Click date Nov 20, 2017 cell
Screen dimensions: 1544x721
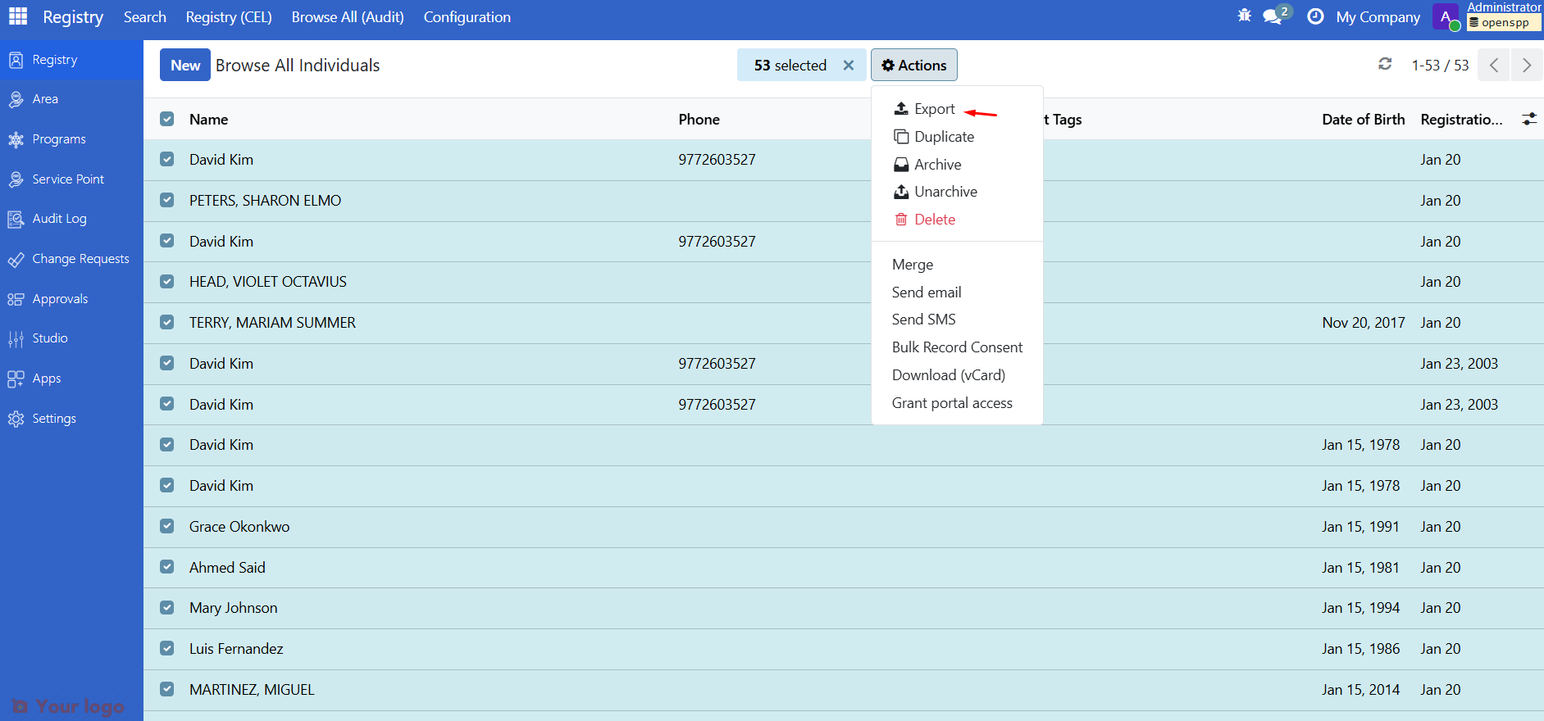click(1363, 322)
